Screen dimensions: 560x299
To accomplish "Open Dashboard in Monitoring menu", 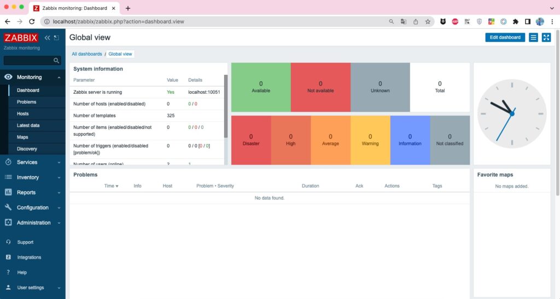I will [x=28, y=91].
